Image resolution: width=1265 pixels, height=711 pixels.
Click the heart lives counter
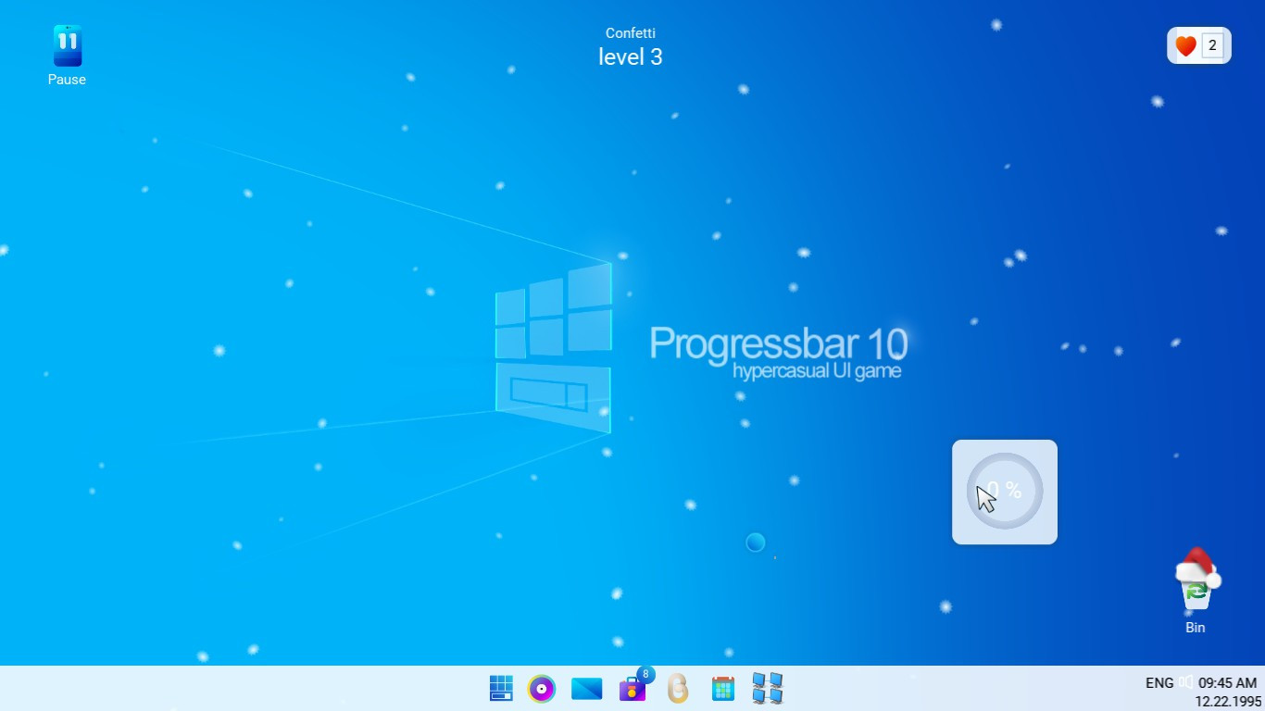click(x=1198, y=44)
